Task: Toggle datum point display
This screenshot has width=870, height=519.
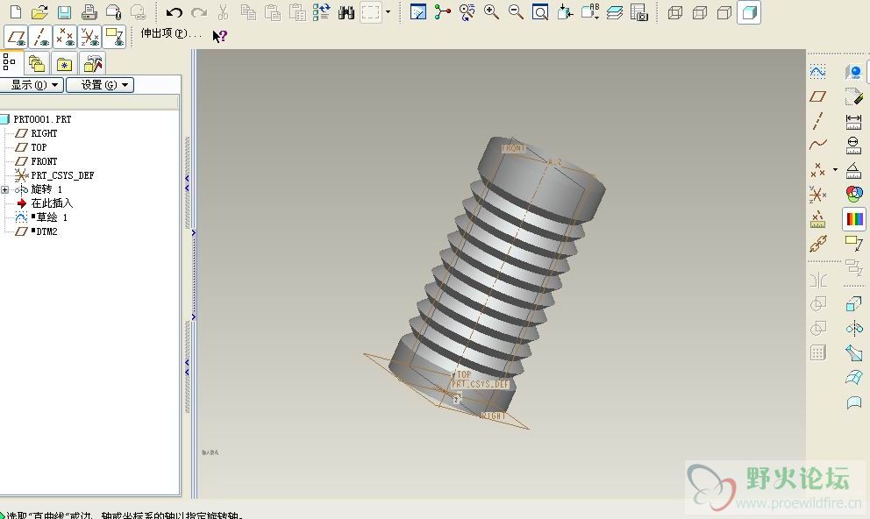Action: pyautogui.click(x=65, y=37)
